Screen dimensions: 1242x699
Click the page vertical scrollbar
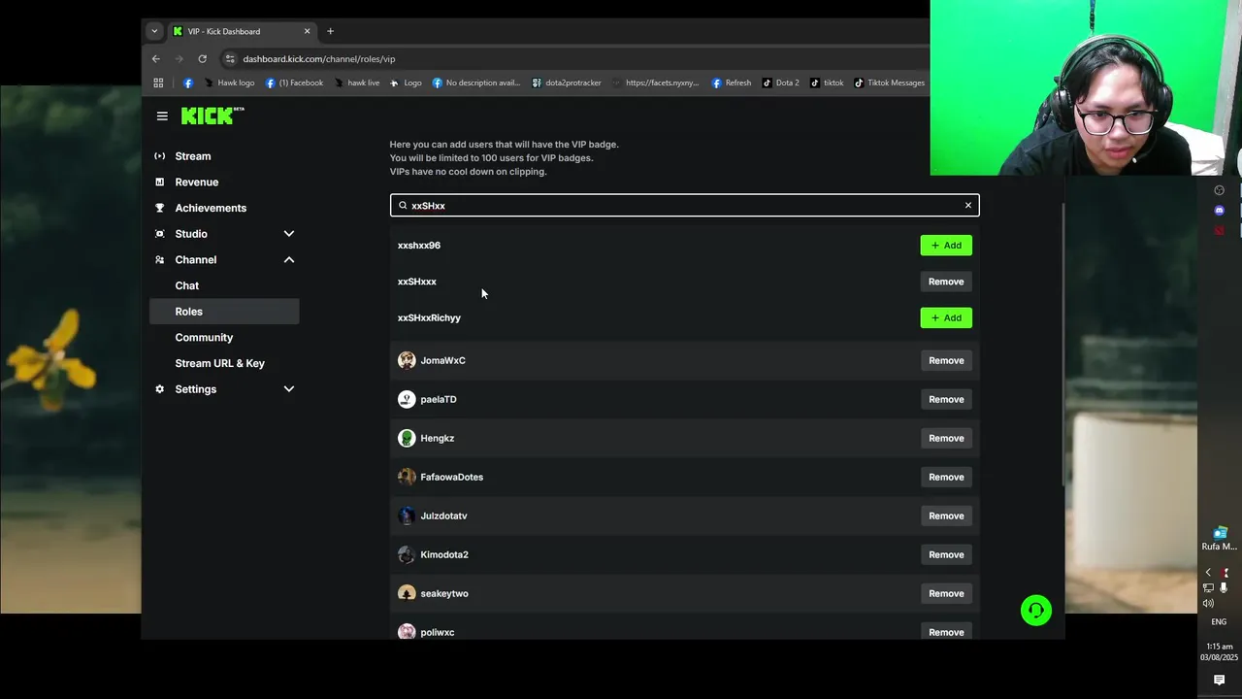1062,345
